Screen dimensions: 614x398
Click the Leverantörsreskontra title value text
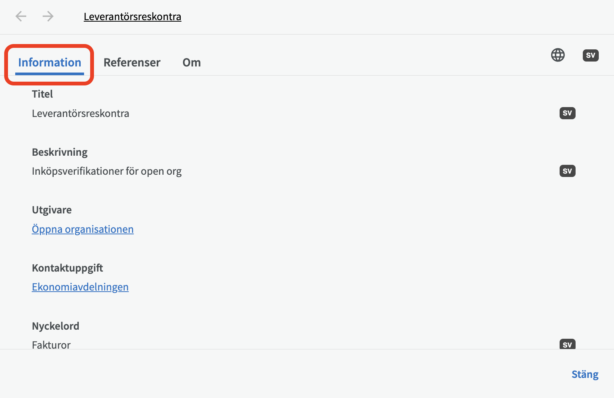coord(81,114)
